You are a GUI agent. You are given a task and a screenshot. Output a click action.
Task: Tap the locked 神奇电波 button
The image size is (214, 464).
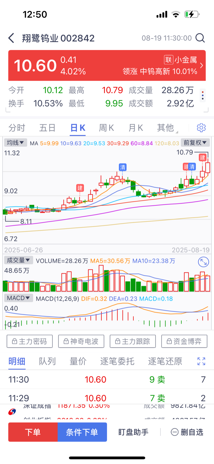point(81,341)
